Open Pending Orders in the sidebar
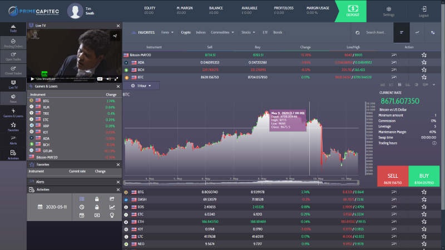Image resolution: width=445 pixels, height=250 pixels. pyautogui.click(x=13, y=43)
